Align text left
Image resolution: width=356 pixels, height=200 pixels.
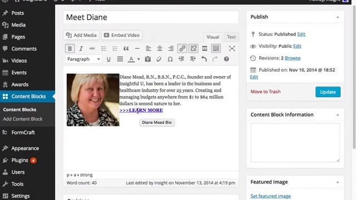[149, 48]
